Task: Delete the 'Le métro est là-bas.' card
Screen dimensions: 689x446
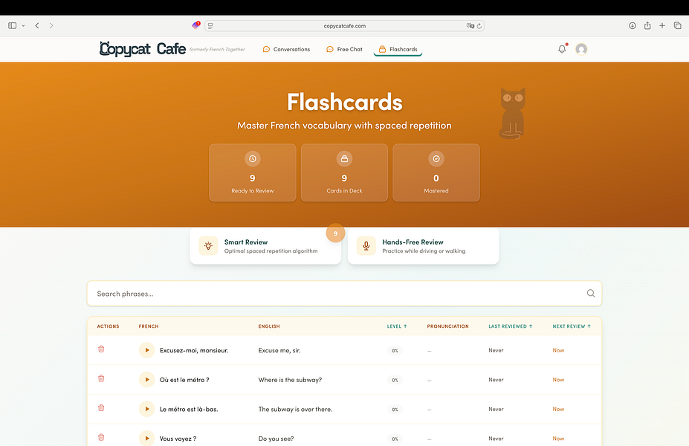Action: click(x=101, y=408)
